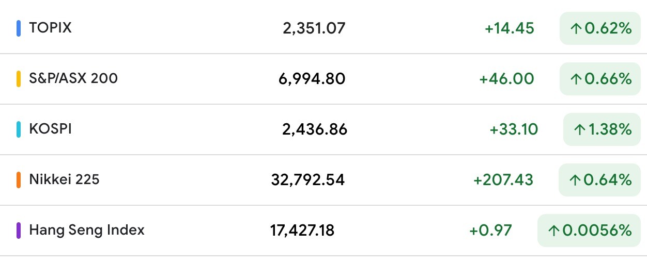Click the TOPIX price 2,351.07
647x263 pixels.
pos(314,28)
